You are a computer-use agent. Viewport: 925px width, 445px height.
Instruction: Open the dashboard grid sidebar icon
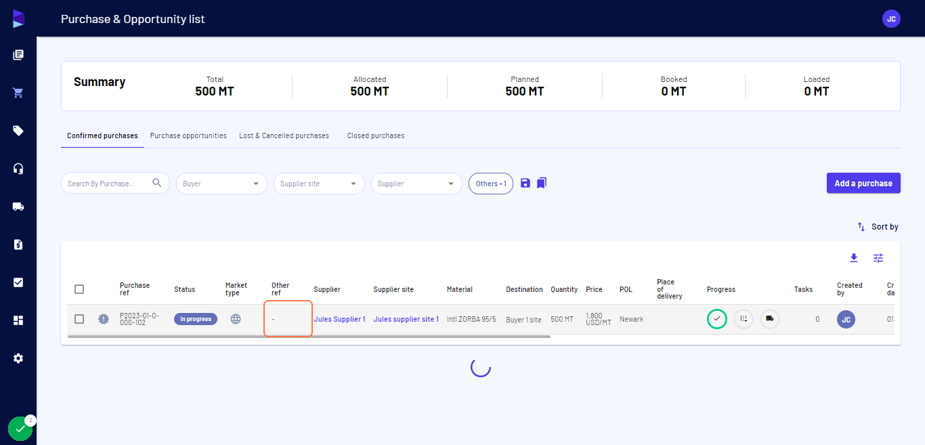18,320
